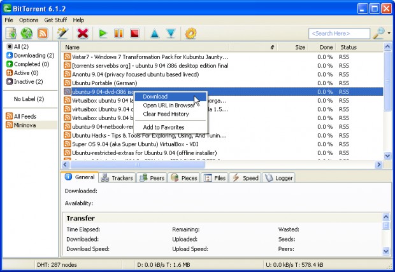This screenshot has width=395, height=272.
Task: Click the Move Down Queue arrow icon
Action: (171, 34)
